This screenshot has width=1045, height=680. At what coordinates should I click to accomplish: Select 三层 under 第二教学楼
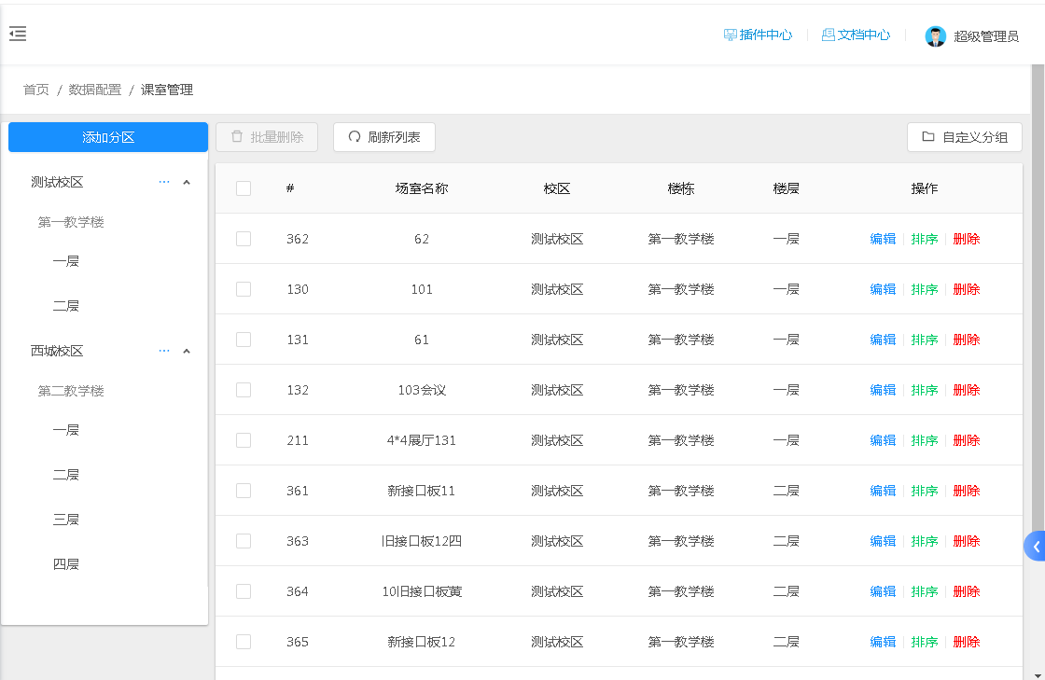pyautogui.click(x=66, y=519)
